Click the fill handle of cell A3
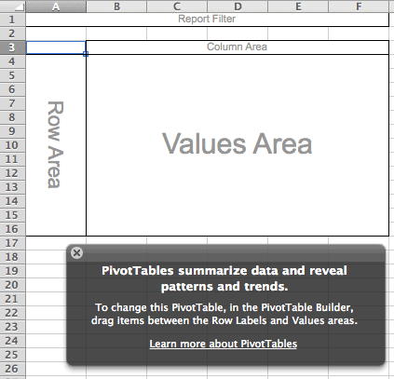The width and height of the screenshot is (394, 379). [x=86, y=54]
